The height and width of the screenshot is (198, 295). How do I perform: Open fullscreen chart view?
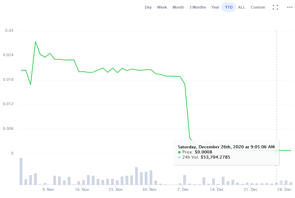click(x=275, y=7)
